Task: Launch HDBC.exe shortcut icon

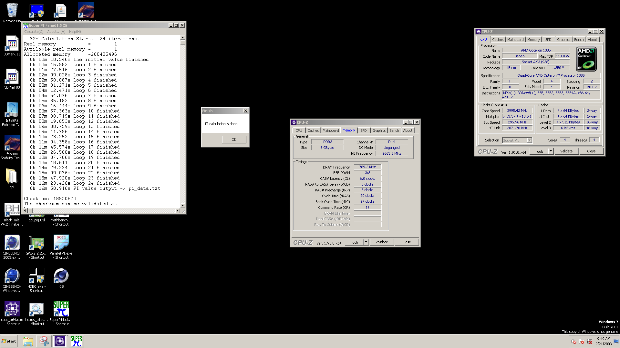Action: tap(36, 280)
